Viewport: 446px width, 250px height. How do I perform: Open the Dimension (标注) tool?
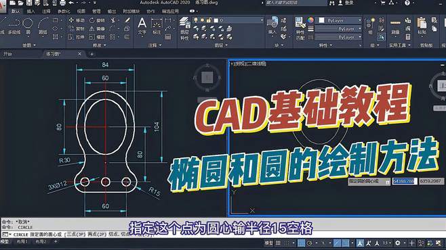coord(157,26)
